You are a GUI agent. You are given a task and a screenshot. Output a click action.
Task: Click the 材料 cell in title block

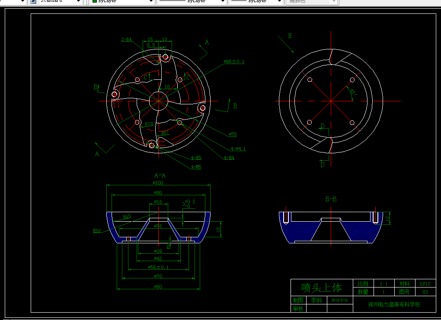click(404, 284)
